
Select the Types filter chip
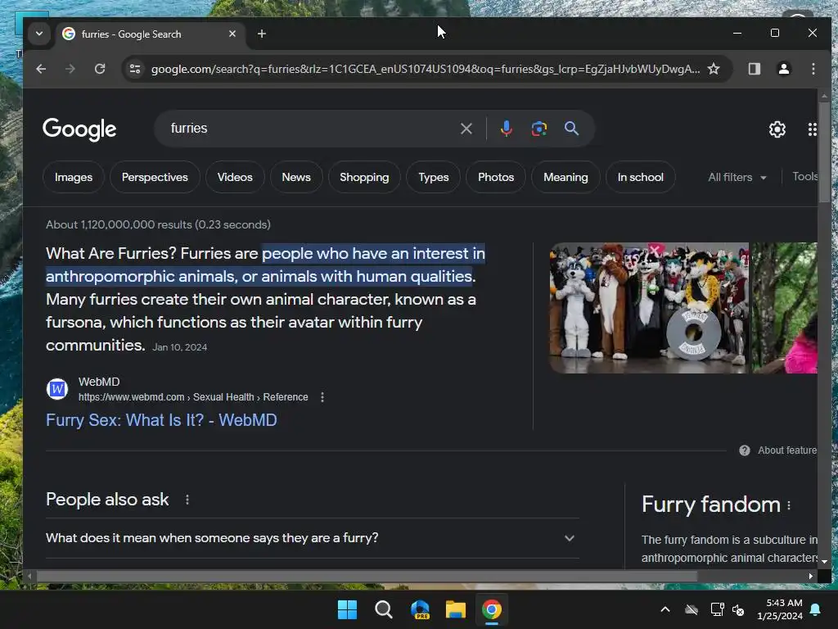[434, 177]
